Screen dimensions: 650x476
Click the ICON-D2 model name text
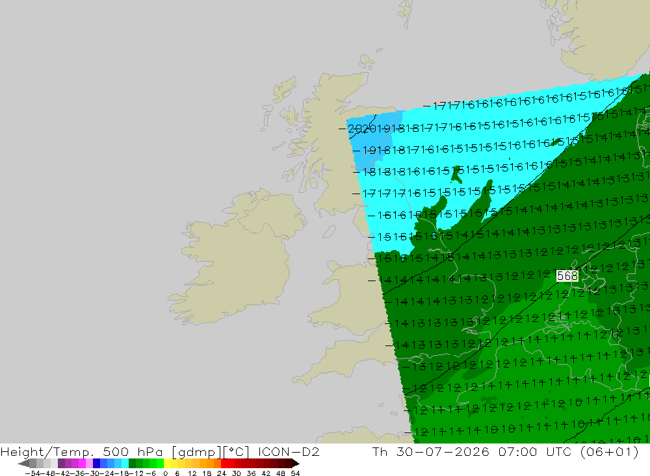(289, 451)
